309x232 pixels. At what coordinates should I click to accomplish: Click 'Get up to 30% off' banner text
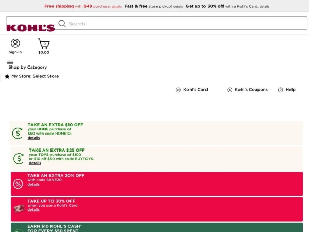click(x=205, y=6)
